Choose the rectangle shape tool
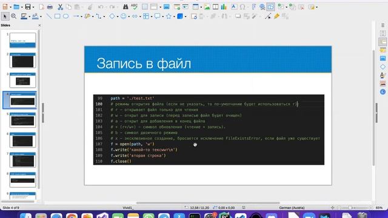The height and width of the screenshot is (218, 388). tap(57, 16)
